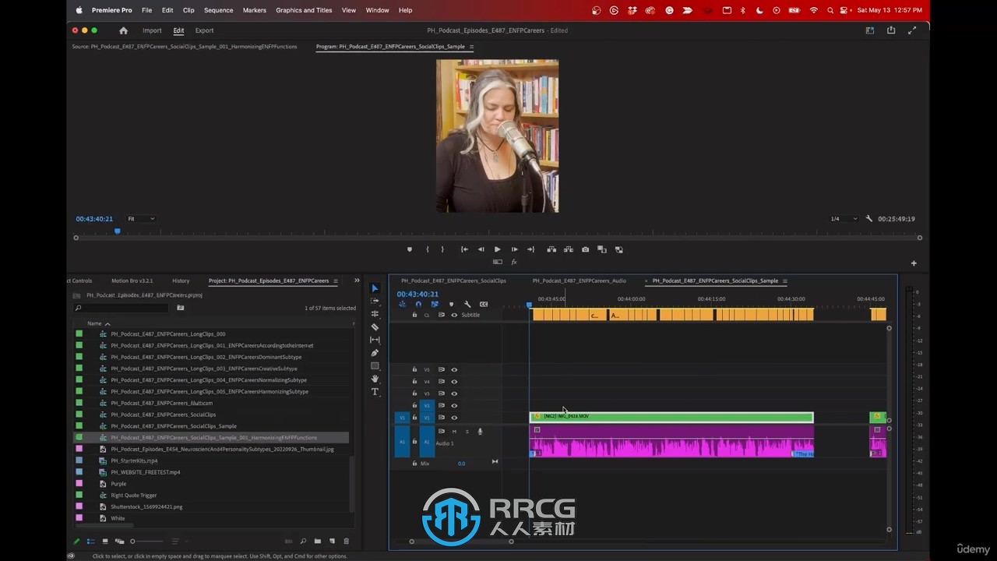The height and width of the screenshot is (561, 997).
Task: Toggle V5 track output eye
Action: tap(454, 370)
